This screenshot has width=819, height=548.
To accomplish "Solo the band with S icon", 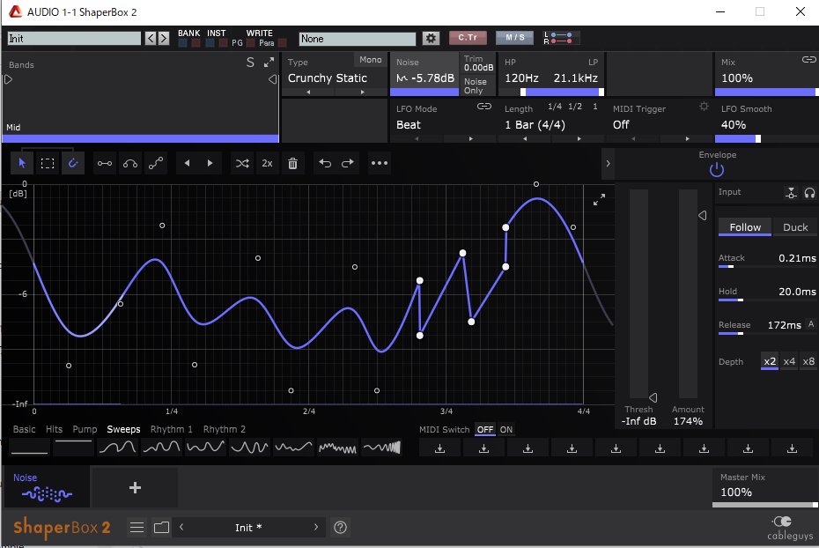I will pyautogui.click(x=250, y=63).
